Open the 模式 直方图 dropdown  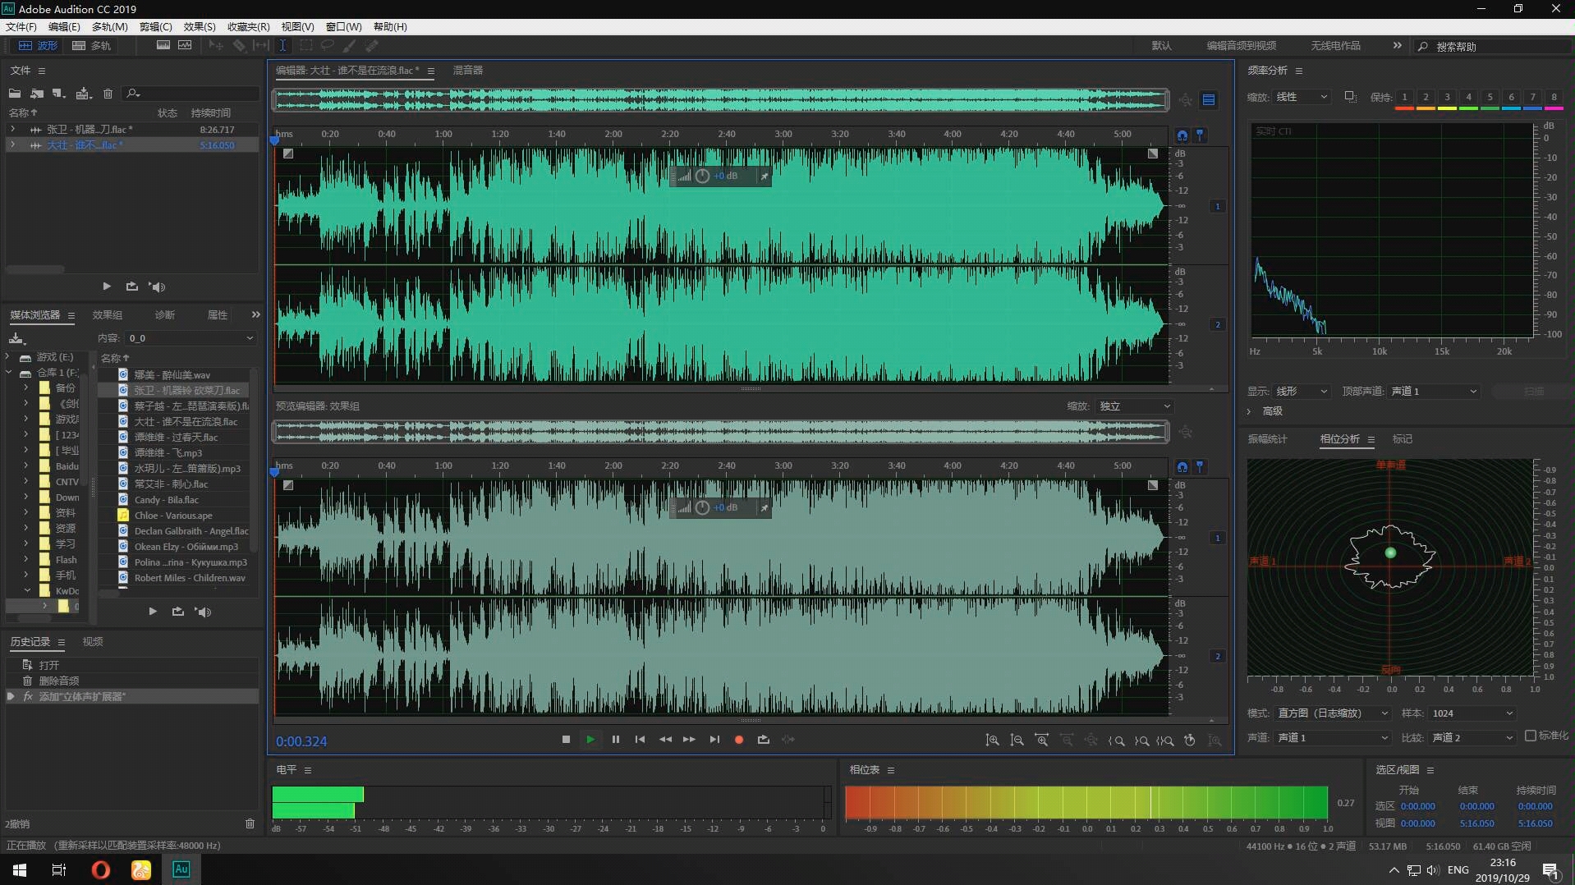click(1333, 713)
